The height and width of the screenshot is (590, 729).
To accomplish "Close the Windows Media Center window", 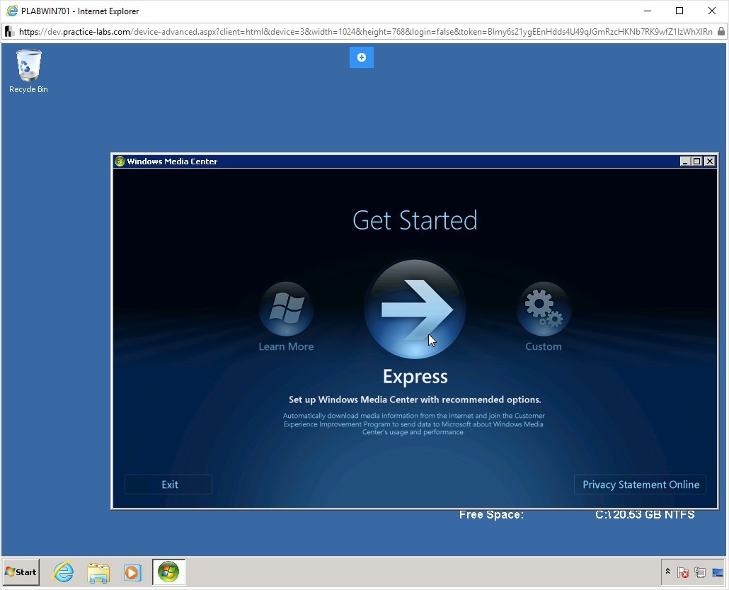I will (709, 161).
